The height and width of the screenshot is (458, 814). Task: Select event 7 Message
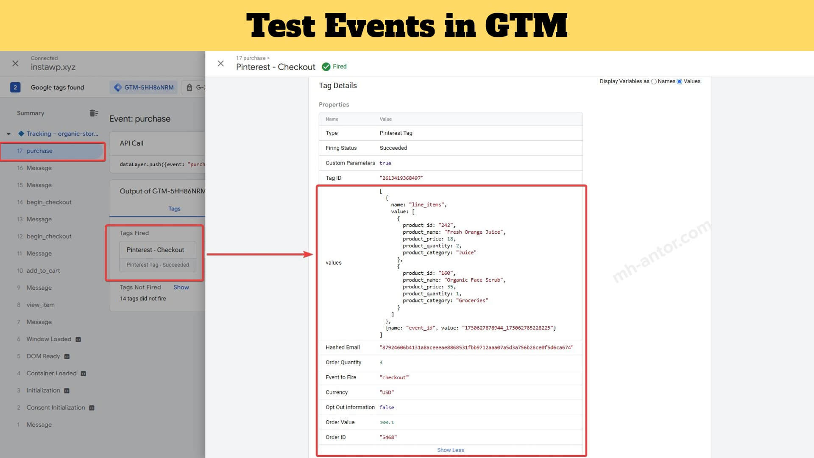coord(53,322)
